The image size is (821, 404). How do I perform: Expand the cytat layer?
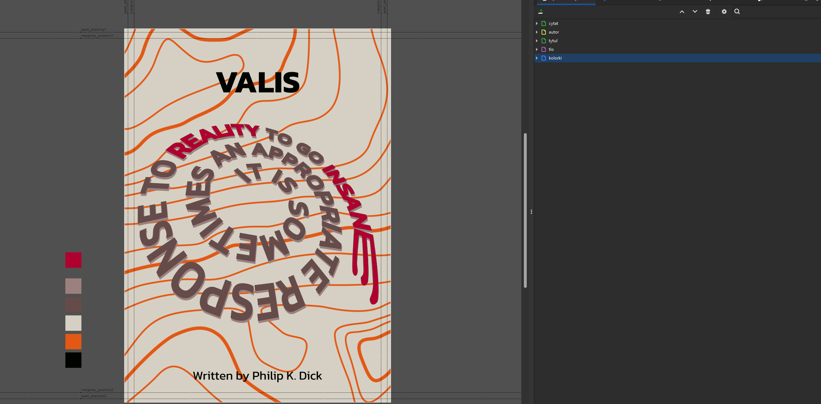(537, 23)
